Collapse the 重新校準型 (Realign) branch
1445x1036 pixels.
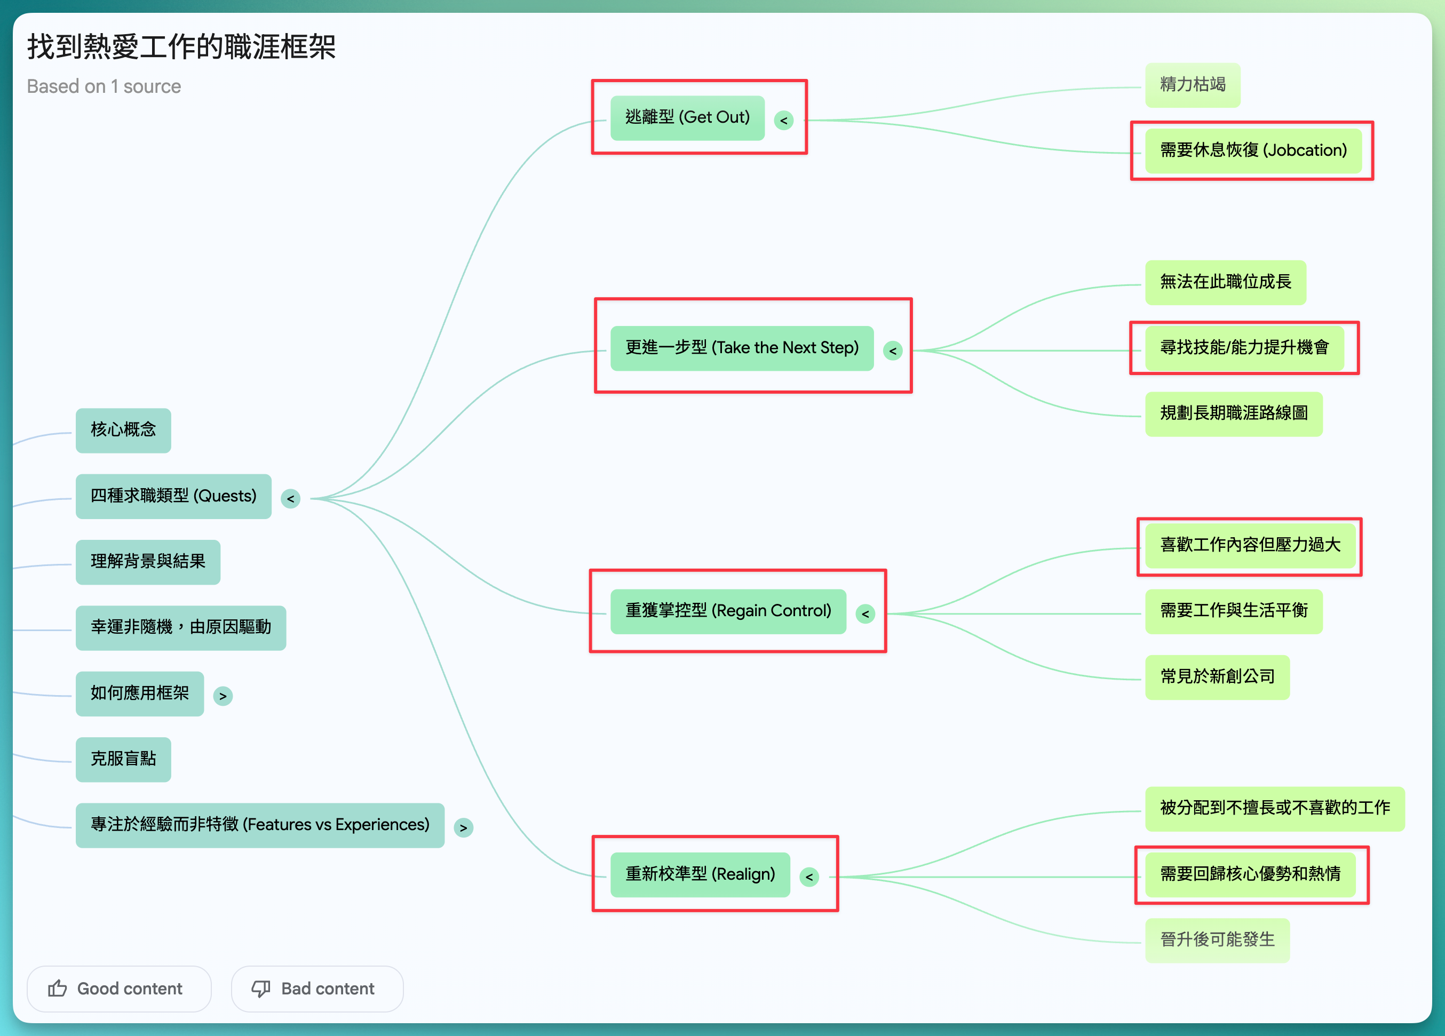[809, 878]
